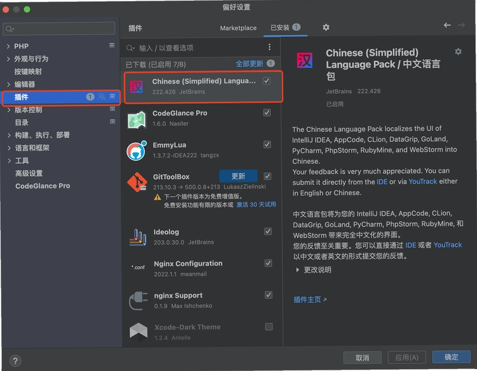Click the Nginx Configuration .conf icon
Image resolution: width=477 pixels, height=371 pixels.
138,268
